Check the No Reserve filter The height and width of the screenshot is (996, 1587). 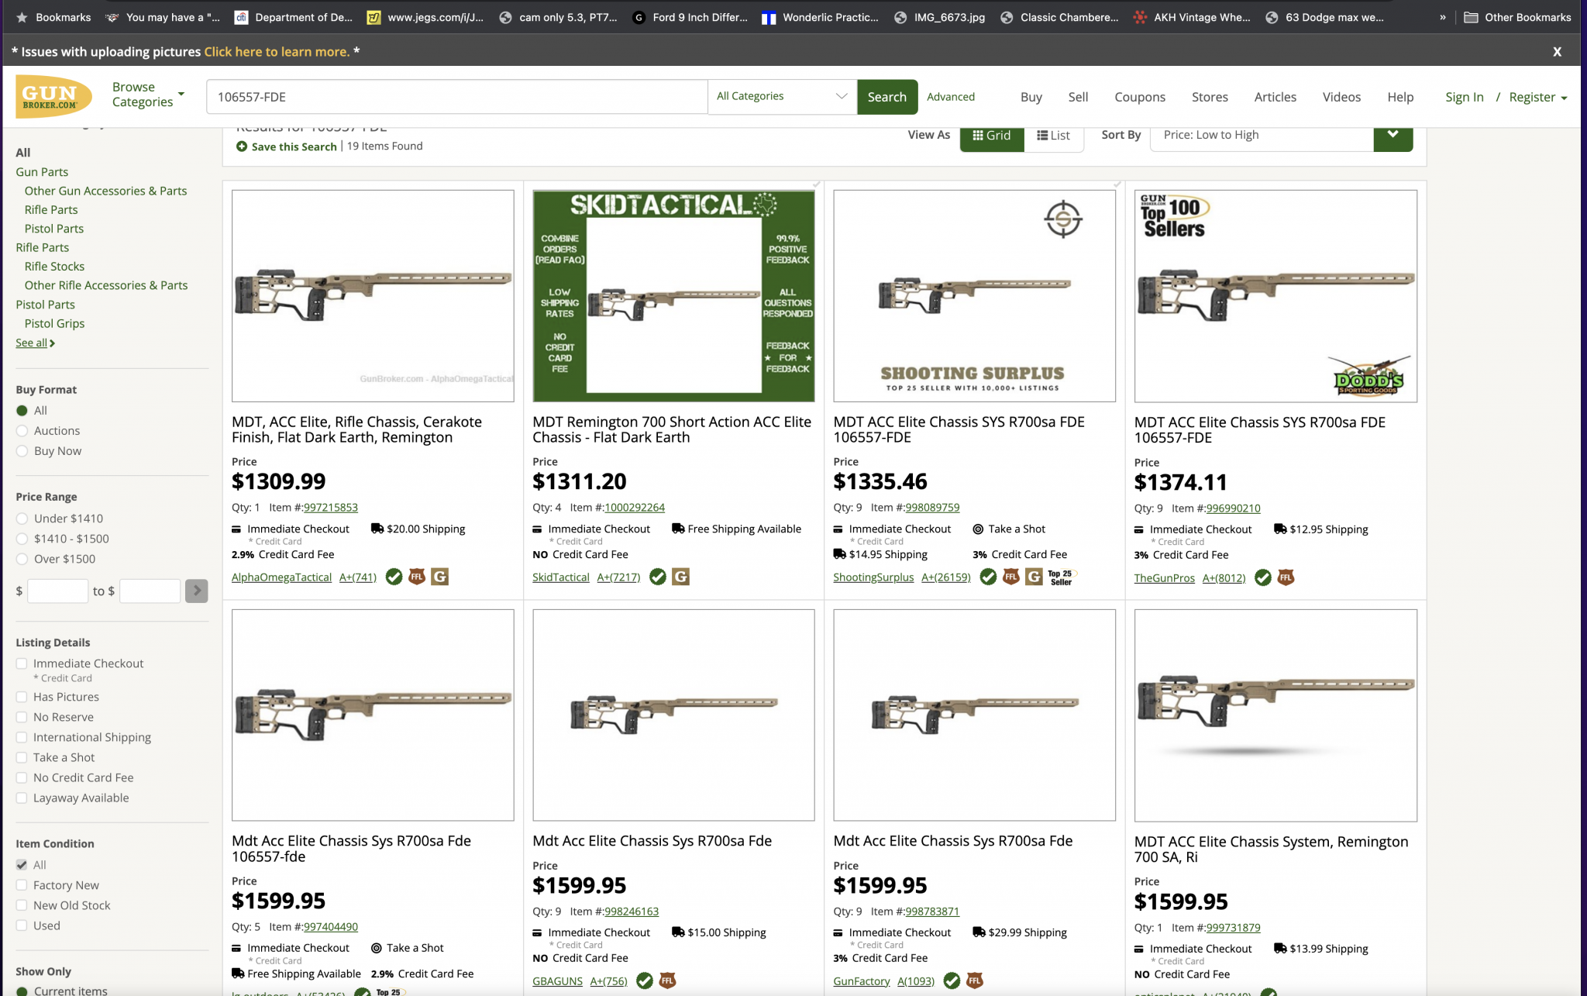[x=22, y=717]
